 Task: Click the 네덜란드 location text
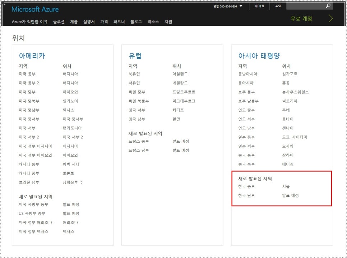point(180,83)
